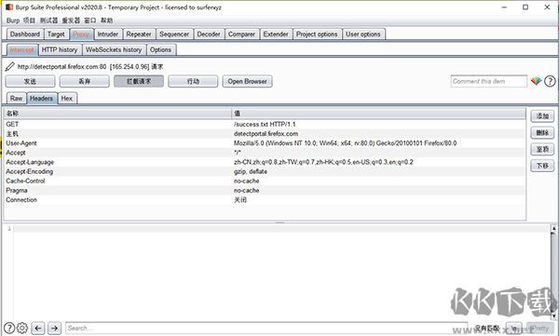Image resolution: width=559 pixels, height=336 pixels.
Task: Open the User options tab
Action: pos(363,34)
